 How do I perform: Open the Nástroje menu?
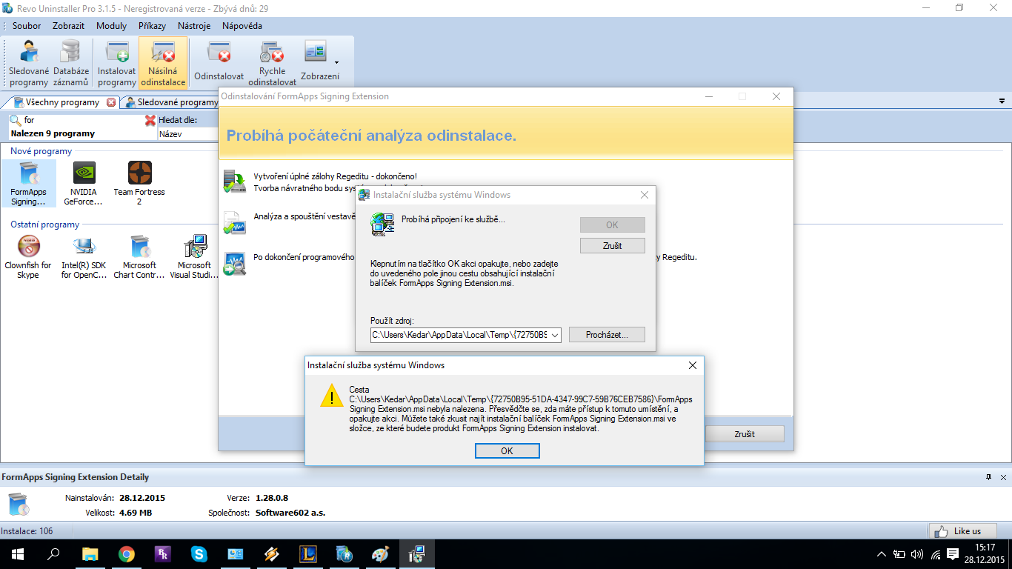[x=194, y=25]
